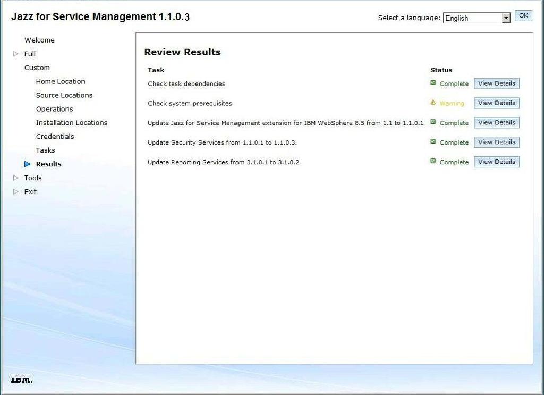Viewport: 544px width, 395px height.
Task: Click the Complete icon for the WebSphere extension update
Action: click(433, 122)
